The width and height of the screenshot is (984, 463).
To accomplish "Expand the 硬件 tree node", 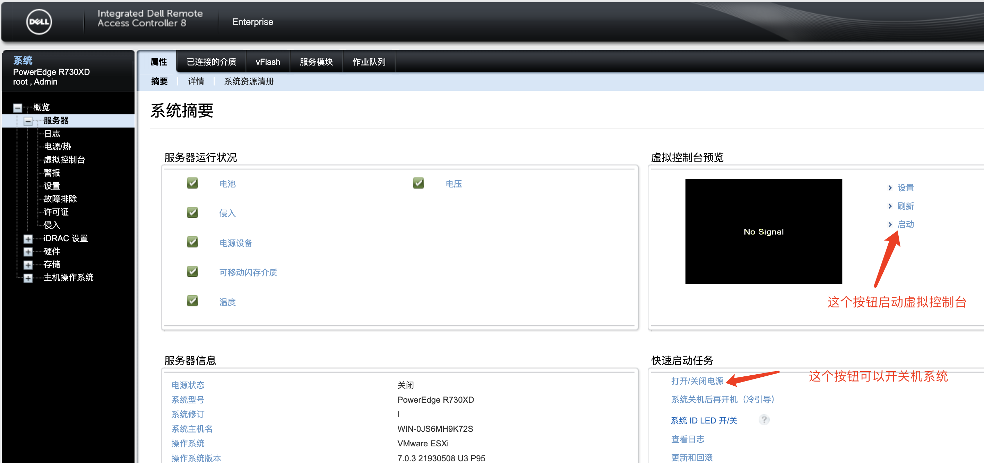I will [x=28, y=252].
